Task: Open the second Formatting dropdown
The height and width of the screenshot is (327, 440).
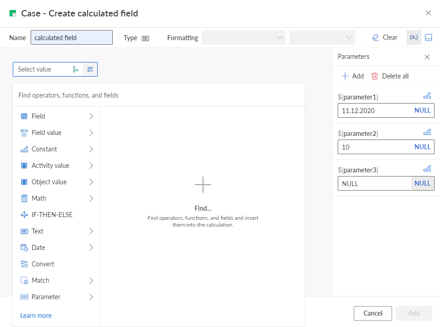Action: (322, 37)
